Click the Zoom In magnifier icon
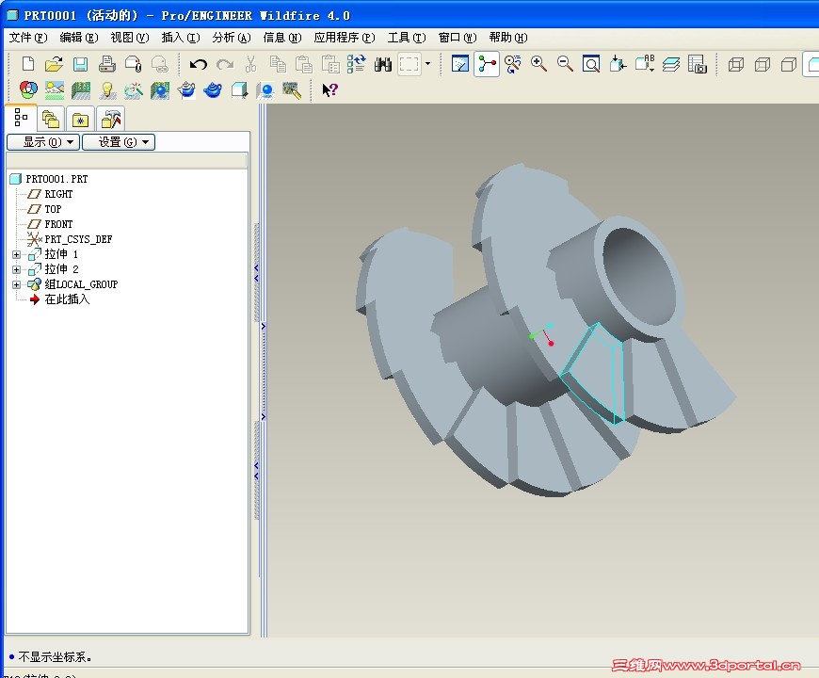819x678 pixels. tap(538, 64)
